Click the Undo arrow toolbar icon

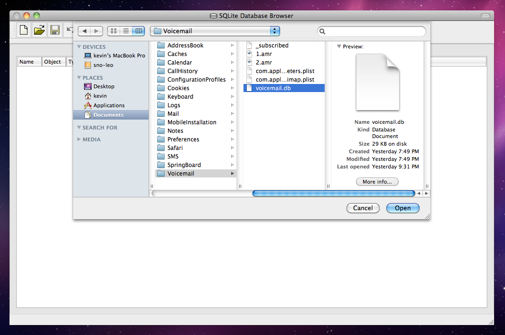[x=69, y=30]
